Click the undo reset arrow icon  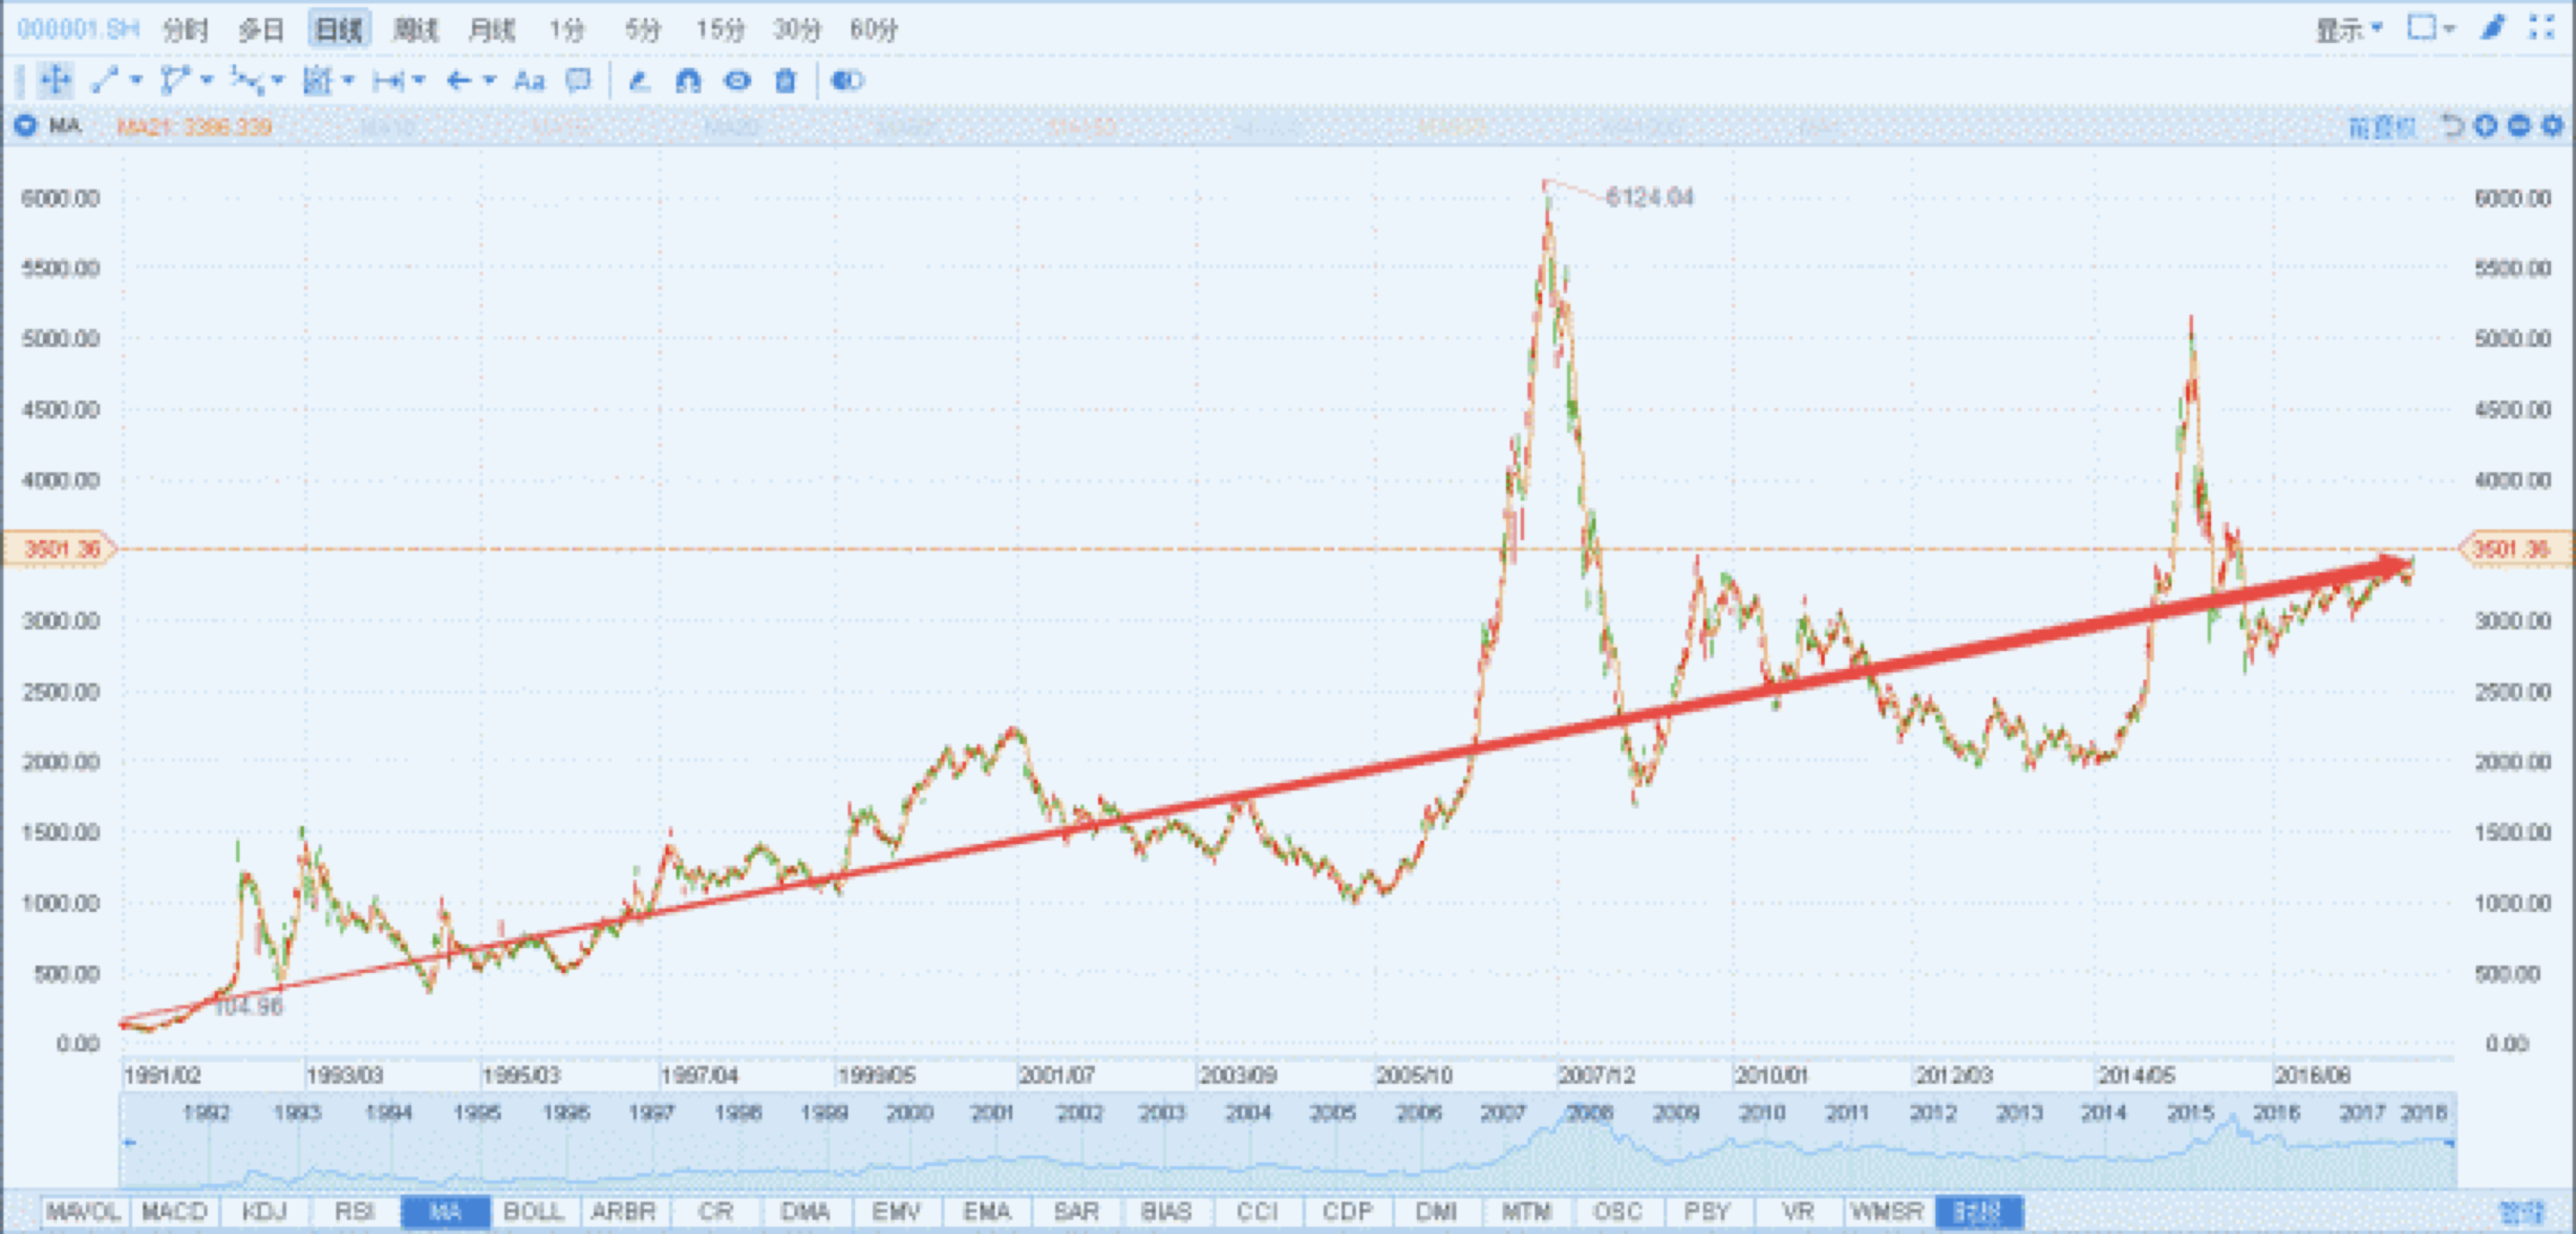click(2453, 125)
